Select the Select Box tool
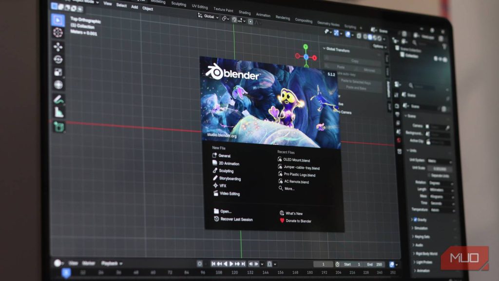The width and height of the screenshot is (499, 281). pyautogui.click(x=58, y=20)
